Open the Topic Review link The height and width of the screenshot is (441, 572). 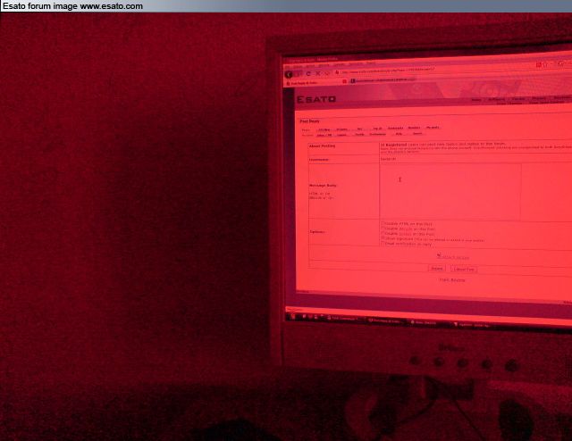tap(452, 280)
